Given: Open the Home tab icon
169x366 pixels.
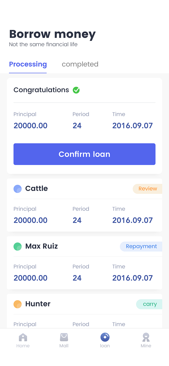Looking at the screenshot, I should [23, 337].
